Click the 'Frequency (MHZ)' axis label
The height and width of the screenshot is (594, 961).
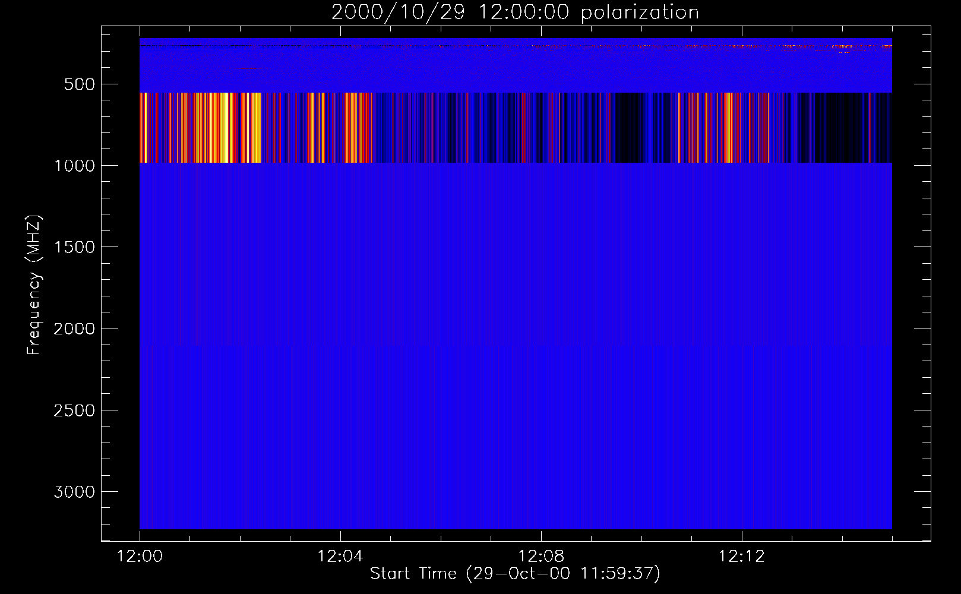[x=34, y=285]
